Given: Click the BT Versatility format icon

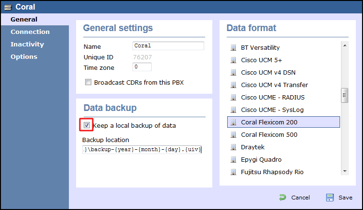Looking at the screenshot, I should click(x=233, y=48).
